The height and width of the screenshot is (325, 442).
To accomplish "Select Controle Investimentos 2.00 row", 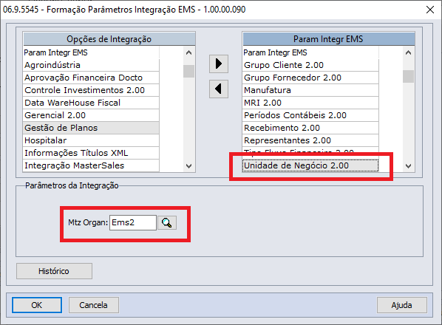I will [x=92, y=90].
